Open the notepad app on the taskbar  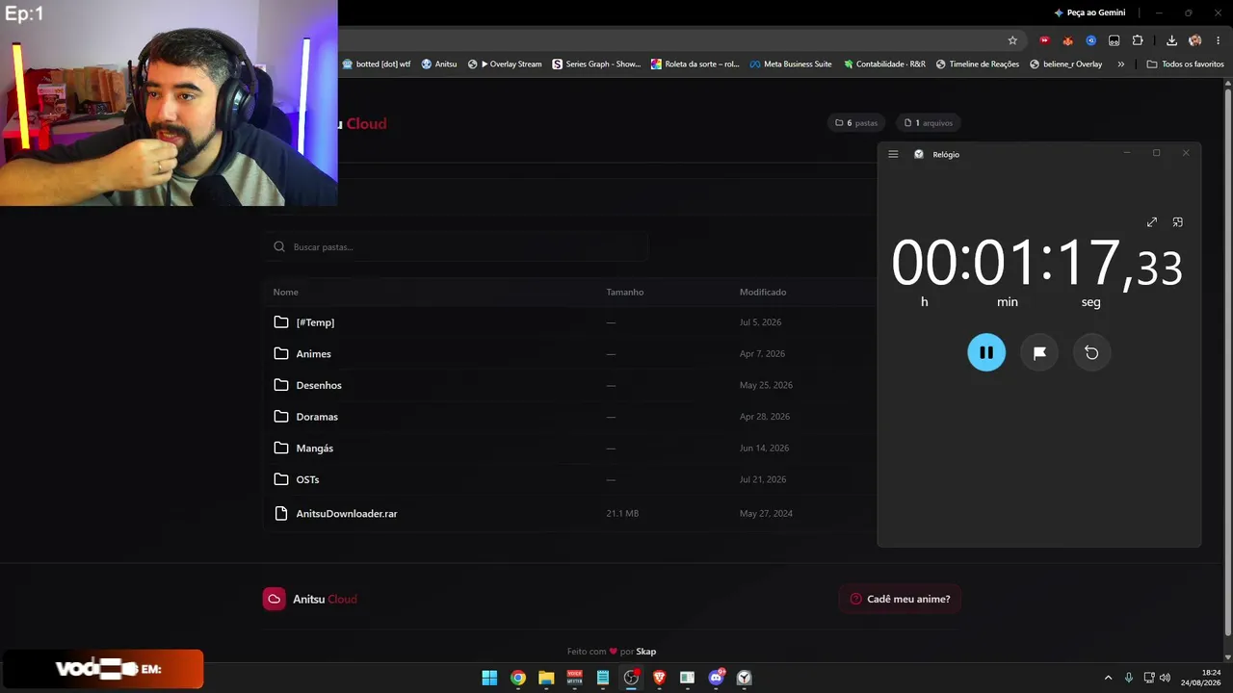[603, 678]
